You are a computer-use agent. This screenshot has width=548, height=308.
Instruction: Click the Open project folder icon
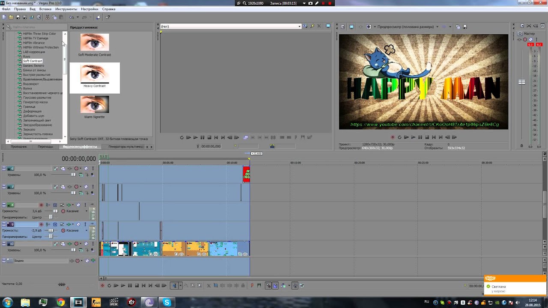(x=11, y=17)
